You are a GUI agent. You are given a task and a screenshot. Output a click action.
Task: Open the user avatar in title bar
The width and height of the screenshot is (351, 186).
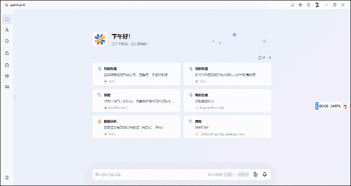pyautogui.click(x=317, y=5)
